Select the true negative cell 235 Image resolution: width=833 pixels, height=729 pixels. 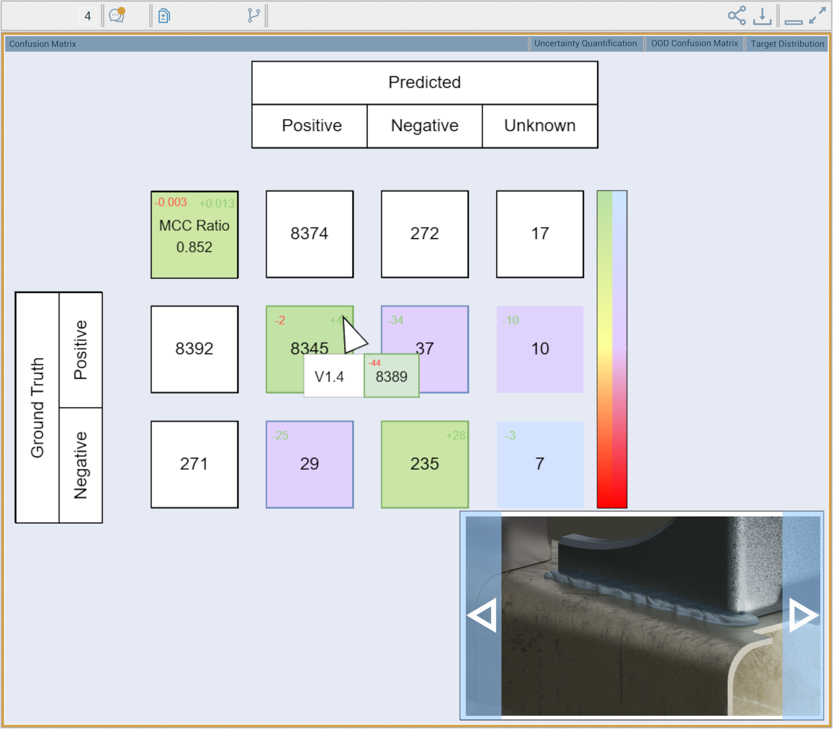point(425,464)
